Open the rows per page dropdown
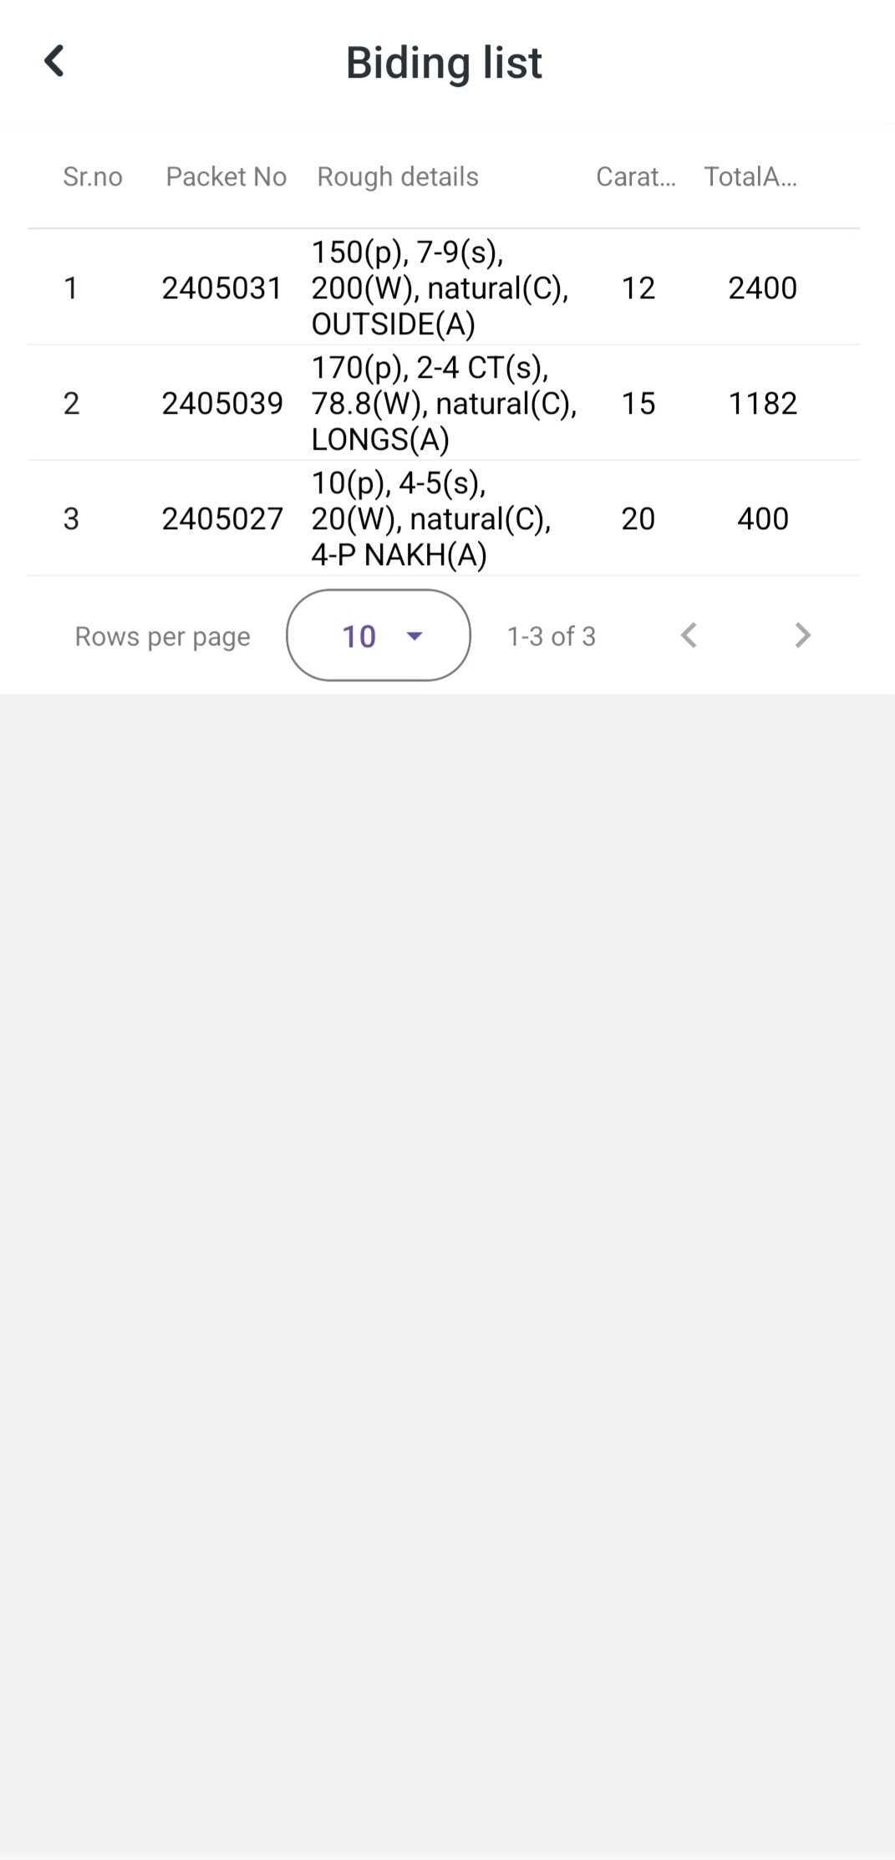895x1860 pixels. pos(379,635)
